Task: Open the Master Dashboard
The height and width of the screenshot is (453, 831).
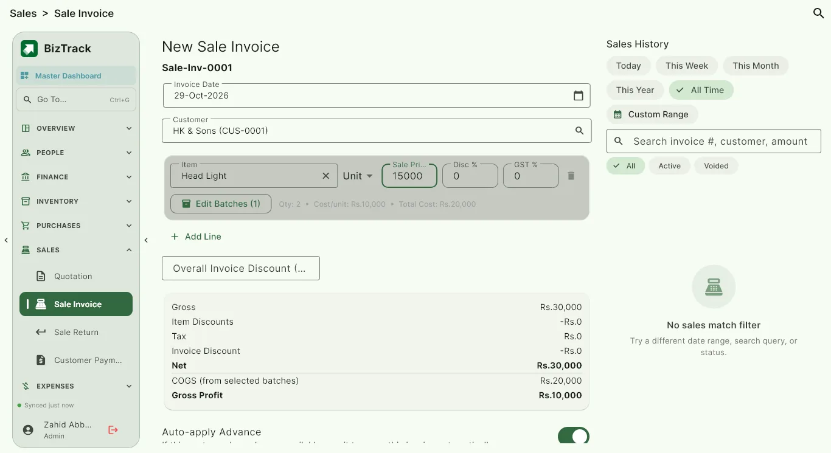Action: (76, 75)
